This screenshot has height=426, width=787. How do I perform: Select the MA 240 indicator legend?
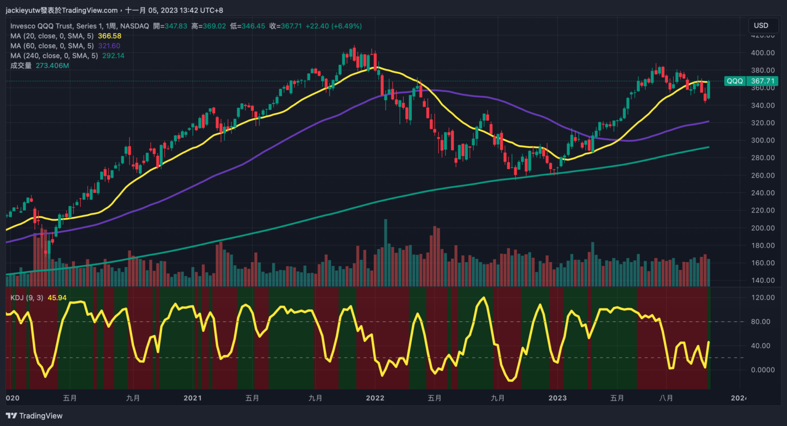coord(54,56)
